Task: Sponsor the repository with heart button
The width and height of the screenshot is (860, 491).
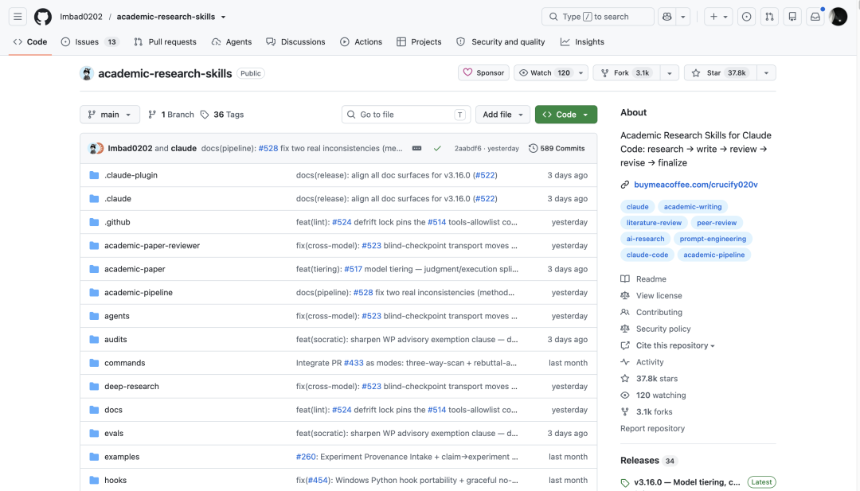Action: [484, 73]
